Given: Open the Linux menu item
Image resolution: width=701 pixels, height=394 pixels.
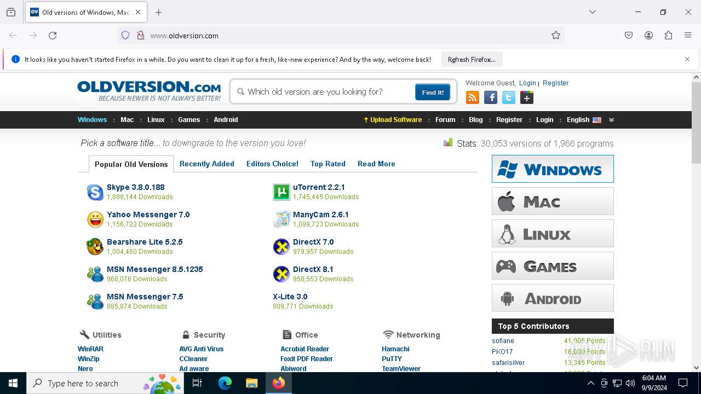Looking at the screenshot, I should [156, 120].
